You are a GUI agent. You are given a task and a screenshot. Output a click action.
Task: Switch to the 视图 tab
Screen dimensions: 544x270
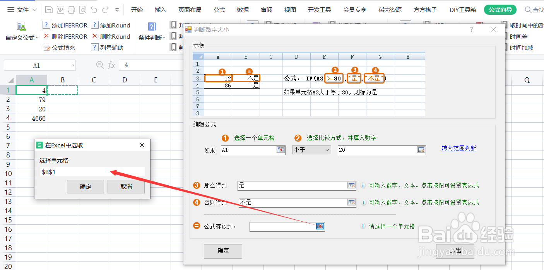pyautogui.click(x=290, y=10)
